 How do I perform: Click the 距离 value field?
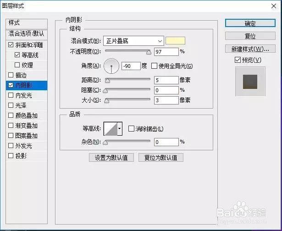[x=166, y=80]
